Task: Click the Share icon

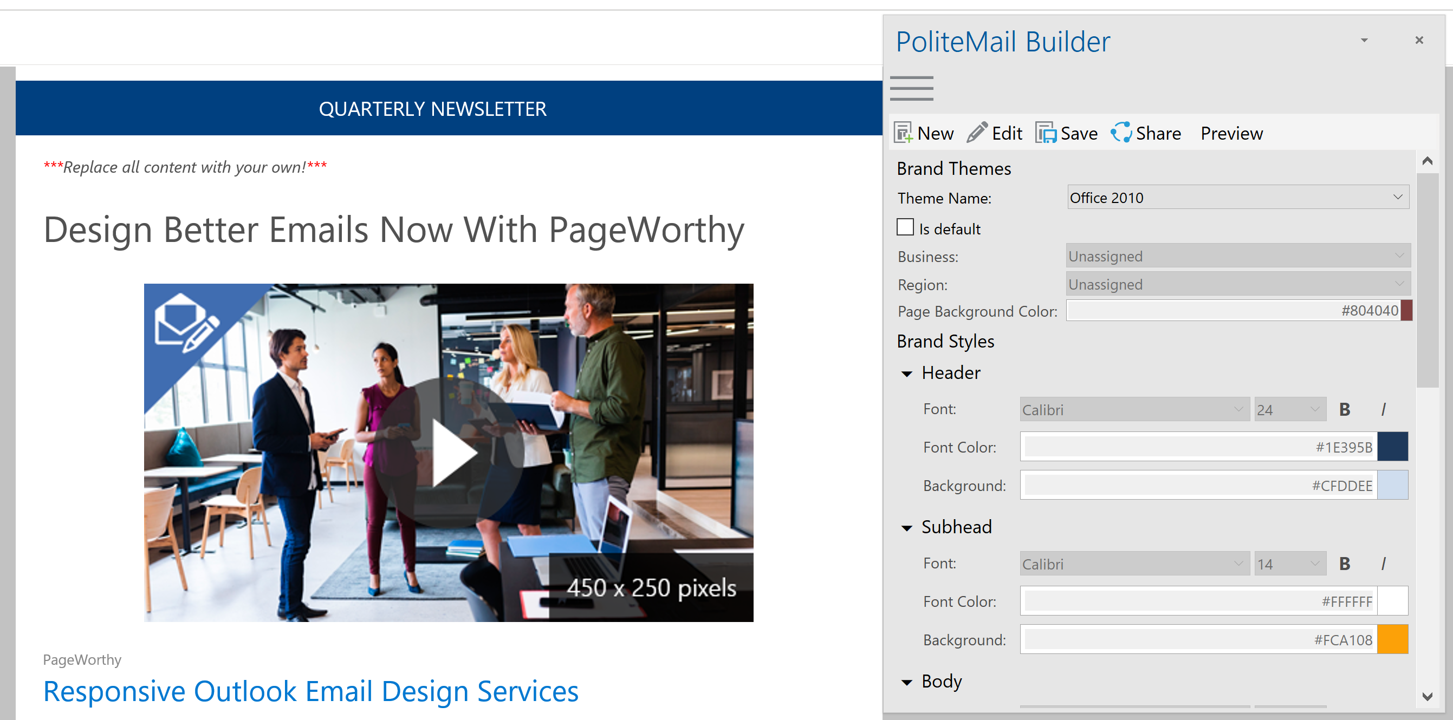Action: [x=1121, y=133]
